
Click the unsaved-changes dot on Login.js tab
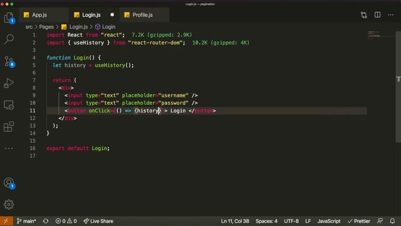(x=112, y=15)
